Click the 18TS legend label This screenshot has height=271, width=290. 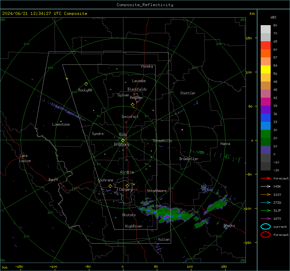[x=277, y=219]
